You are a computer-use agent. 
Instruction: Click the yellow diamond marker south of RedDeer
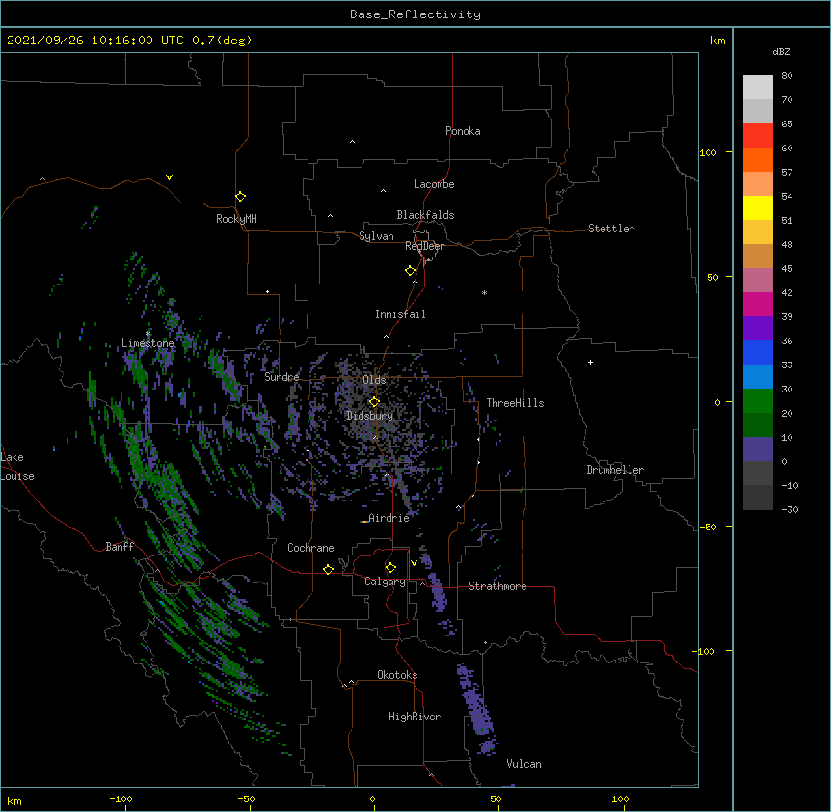[410, 271]
